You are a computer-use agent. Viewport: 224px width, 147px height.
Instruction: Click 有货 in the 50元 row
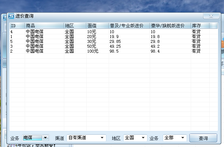click(x=196, y=46)
